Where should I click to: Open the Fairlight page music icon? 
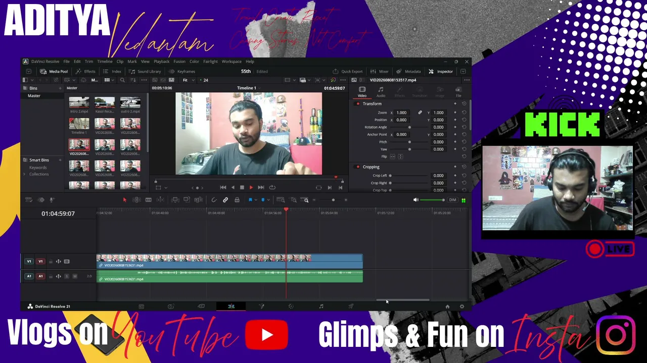[x=321, y=306]
